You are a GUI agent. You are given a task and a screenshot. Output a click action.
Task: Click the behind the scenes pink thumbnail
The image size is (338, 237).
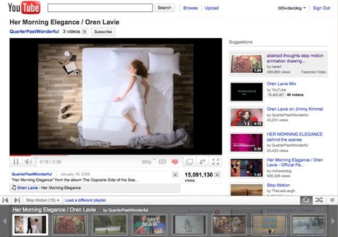[x=247, y=143]
